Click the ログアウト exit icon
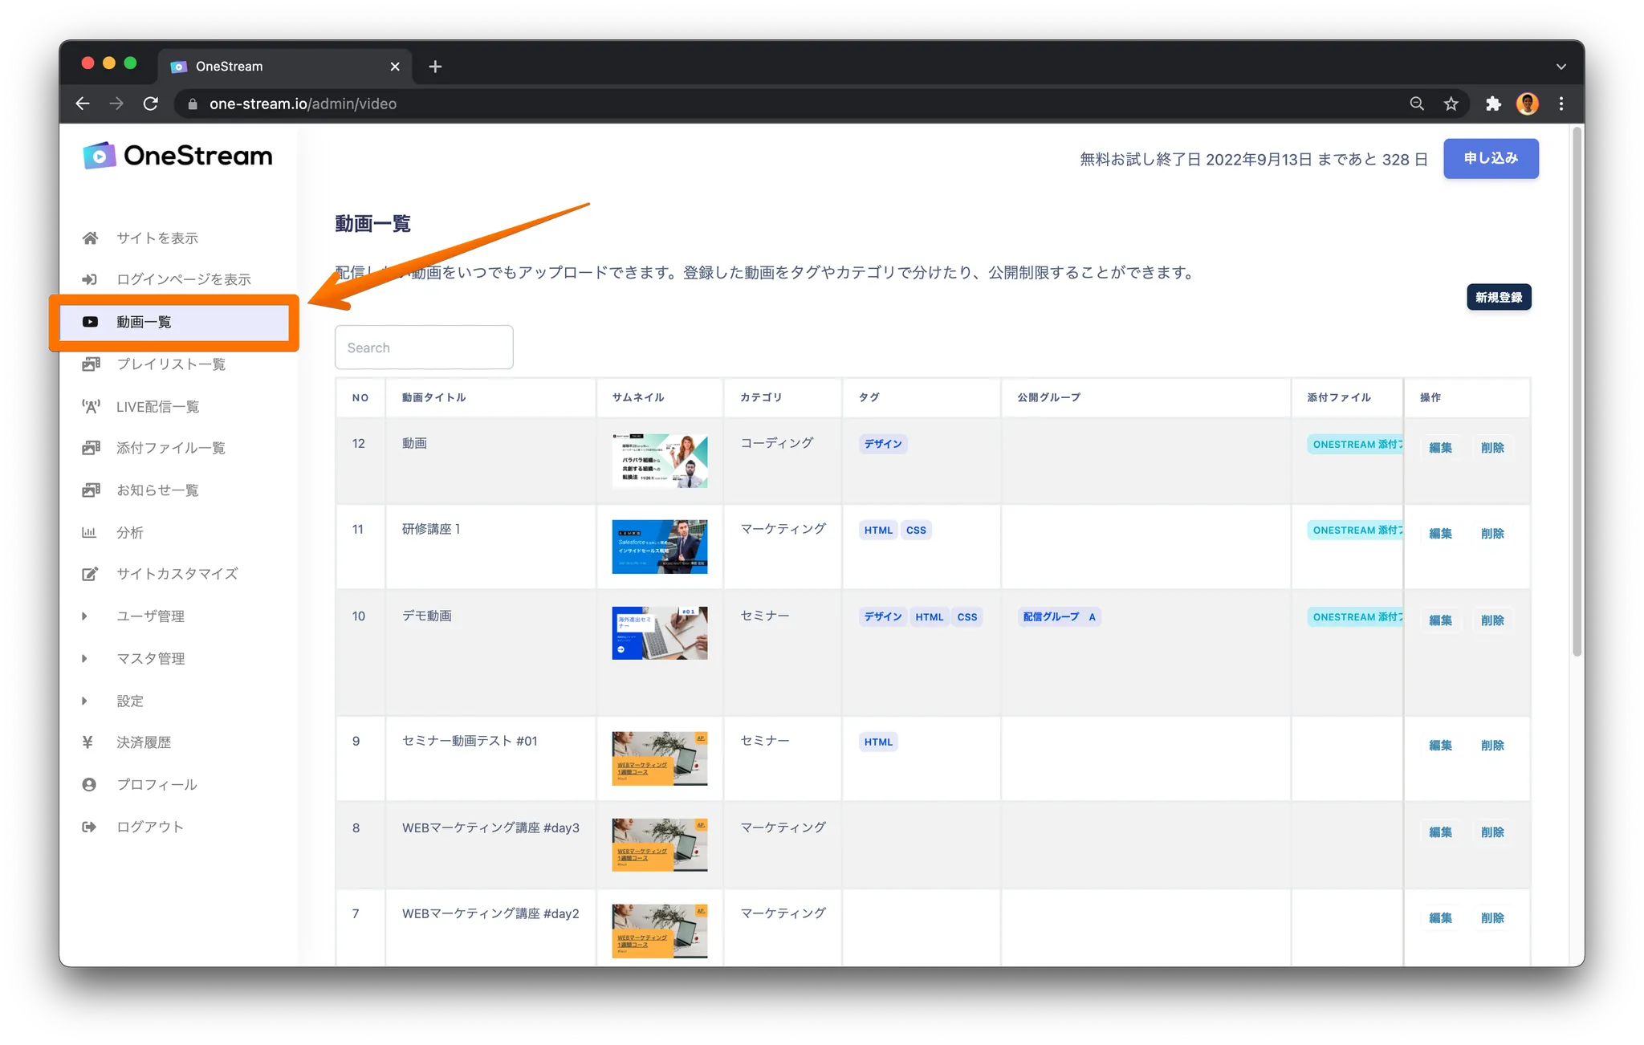The height and width of the screenshot is (1045, 1644). (89, 827)
